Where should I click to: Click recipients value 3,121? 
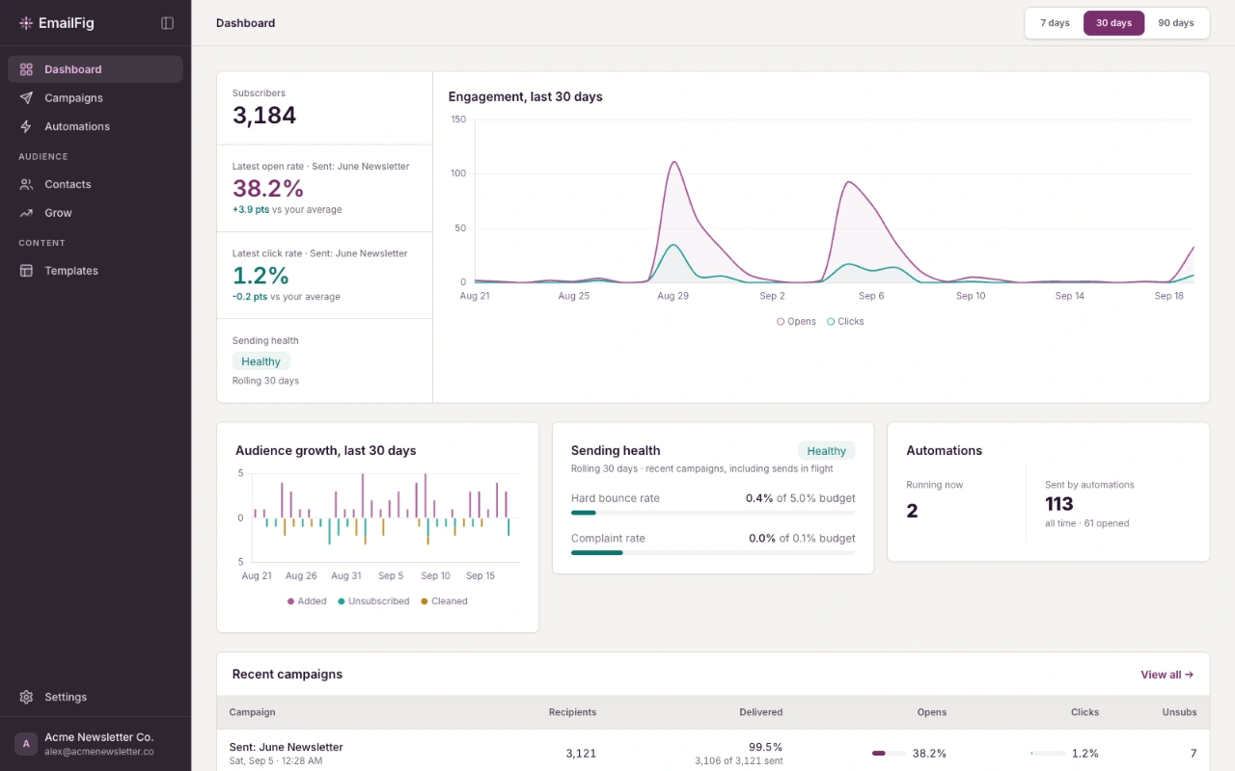[581, 754]
